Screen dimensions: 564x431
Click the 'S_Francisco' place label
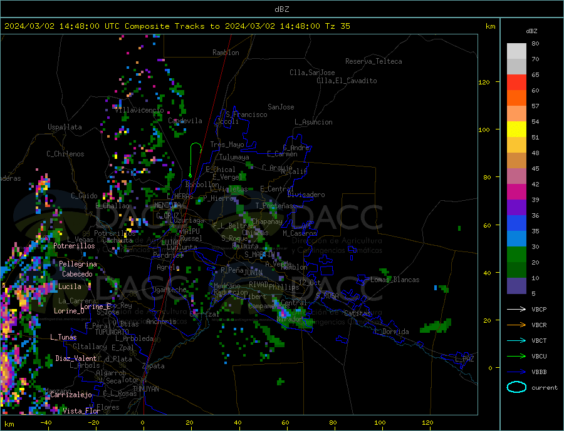246,114
